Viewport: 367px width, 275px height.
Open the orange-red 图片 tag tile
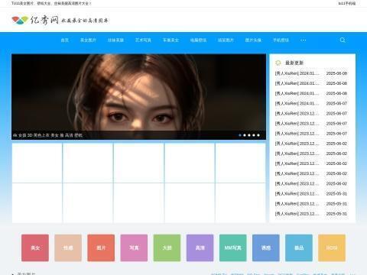tap(101, 247)
